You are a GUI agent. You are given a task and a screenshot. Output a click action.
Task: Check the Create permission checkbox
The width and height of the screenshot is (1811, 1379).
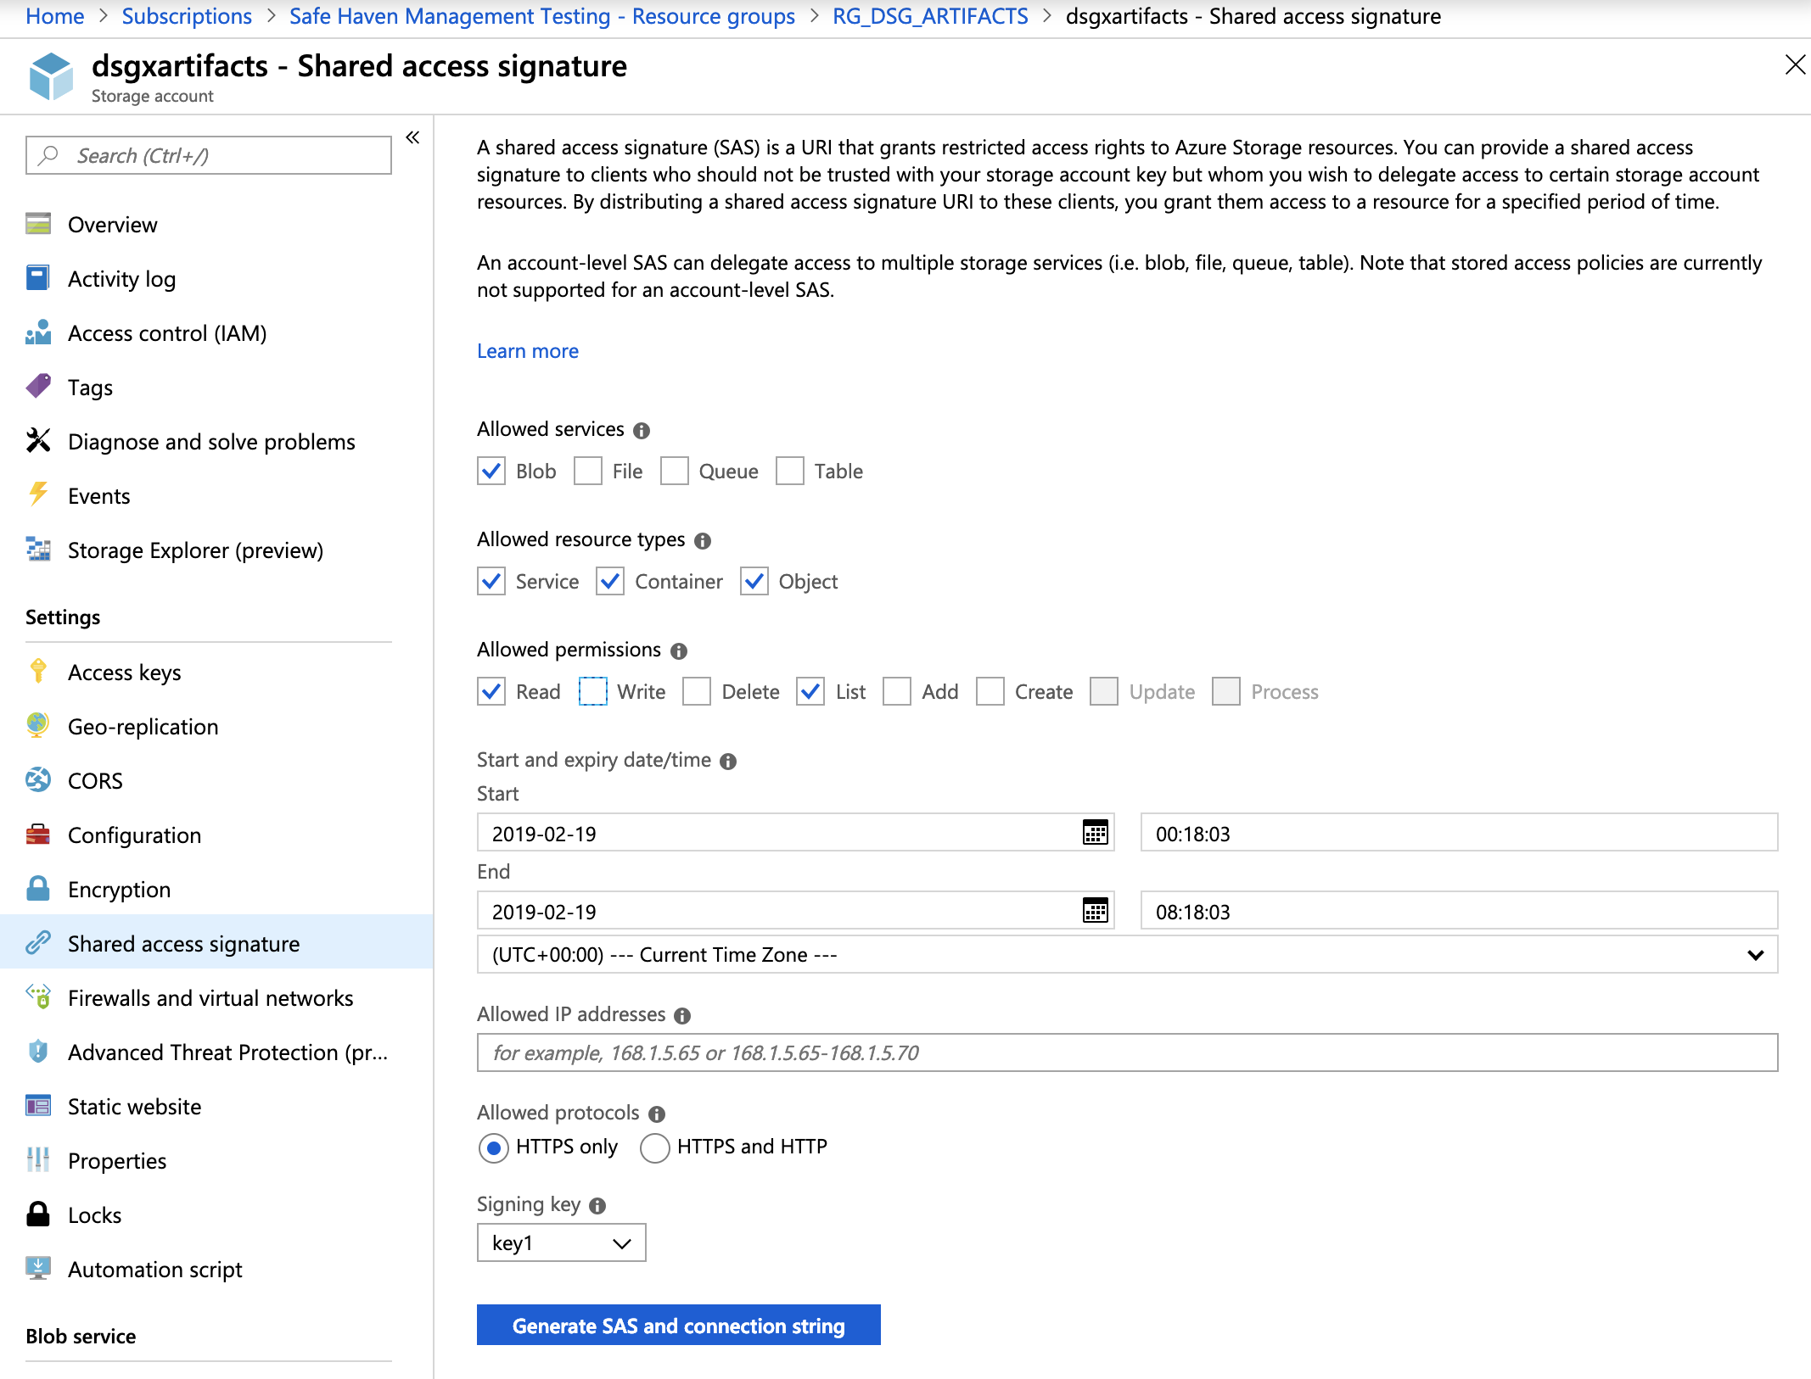point(990,691)
